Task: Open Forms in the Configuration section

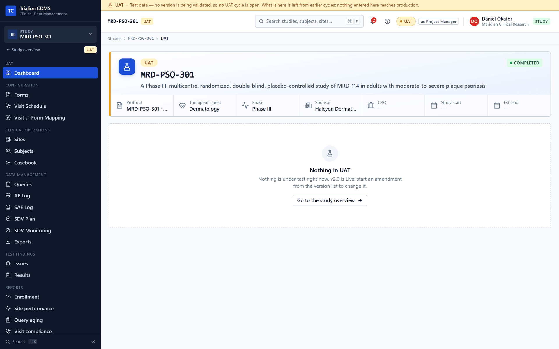Action: [x=50, y=95]
